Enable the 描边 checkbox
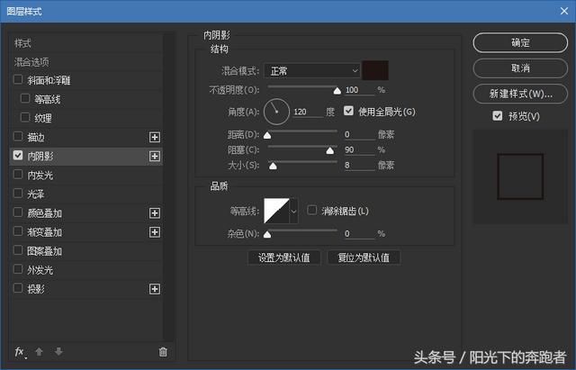 18,136
